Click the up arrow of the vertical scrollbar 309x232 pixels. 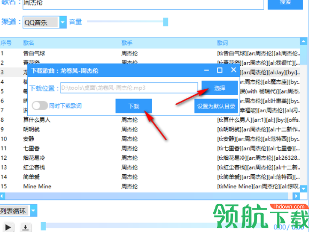(303, 41)
